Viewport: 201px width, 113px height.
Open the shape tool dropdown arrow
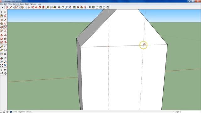tap(25, 7)
